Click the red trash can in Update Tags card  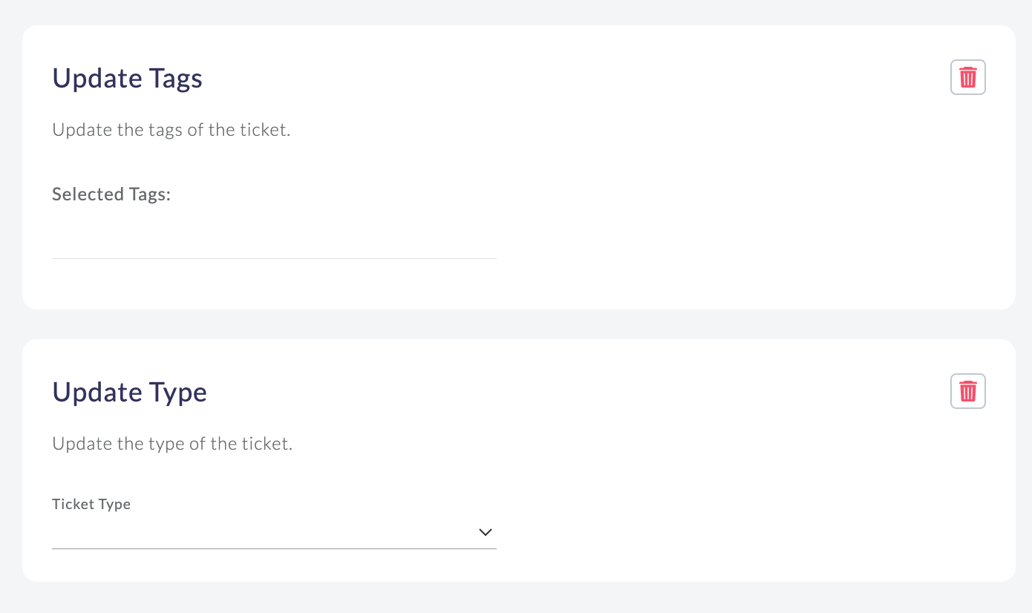(967, 77)
